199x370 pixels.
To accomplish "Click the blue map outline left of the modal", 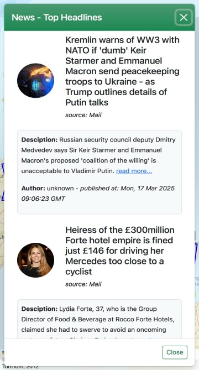I will tap(3, 182).
